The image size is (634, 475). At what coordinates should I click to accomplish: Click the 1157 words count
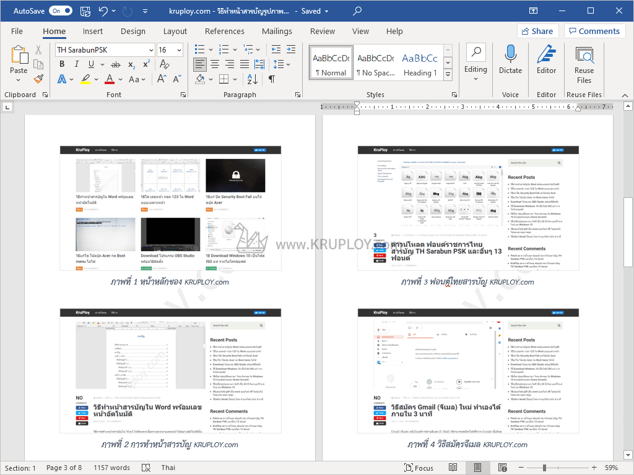111,468
